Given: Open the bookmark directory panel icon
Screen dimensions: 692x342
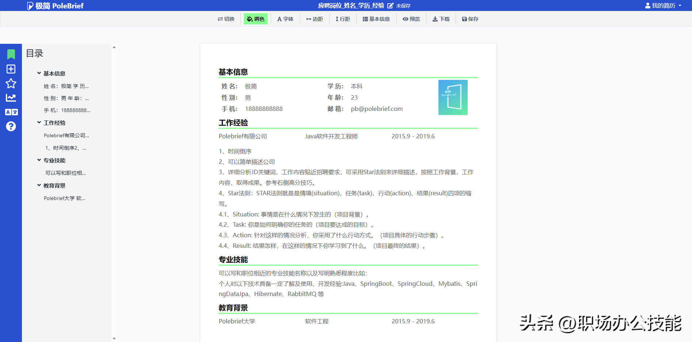Looking at the screenshot, I should 11,54.
